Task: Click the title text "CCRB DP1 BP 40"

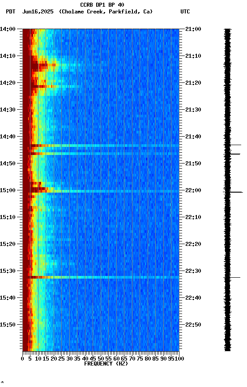Action: click(102, 4)
